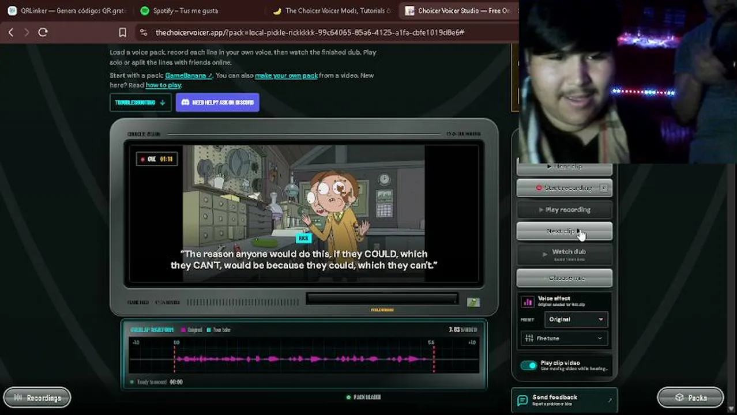Image resolution: width=737 pixels, height=415 pixels.
Task: Click the red record dot icon
Action: click(x=539, y=188)
